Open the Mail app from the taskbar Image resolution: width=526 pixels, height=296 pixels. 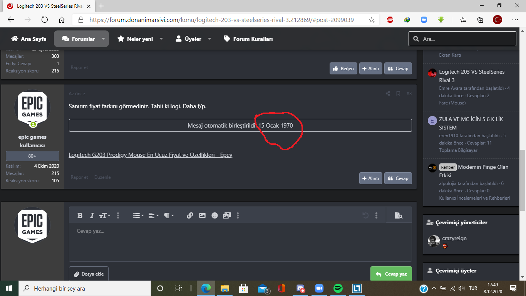coord(263,288)
